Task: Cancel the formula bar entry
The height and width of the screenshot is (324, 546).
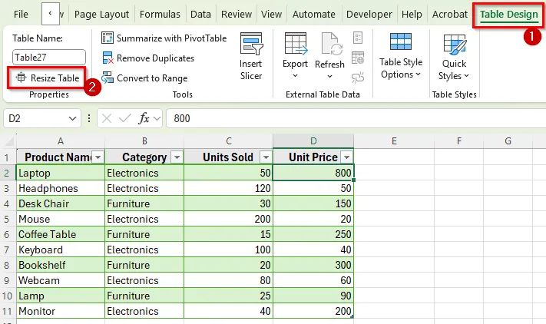Action: pyautogui.click(x=107, y=119)
